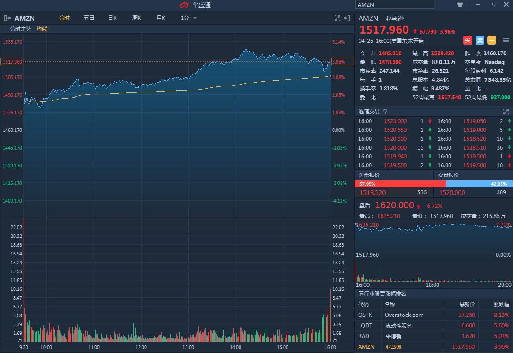Click the collapse icon left of AMZN label

[x=7, y=18]
